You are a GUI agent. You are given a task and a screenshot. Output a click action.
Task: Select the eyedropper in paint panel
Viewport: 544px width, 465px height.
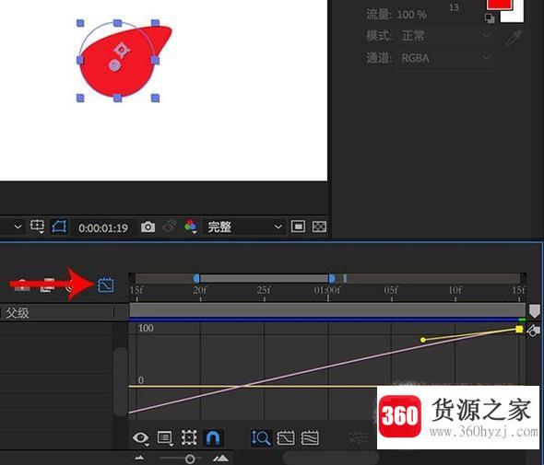(x=514, y=38)
